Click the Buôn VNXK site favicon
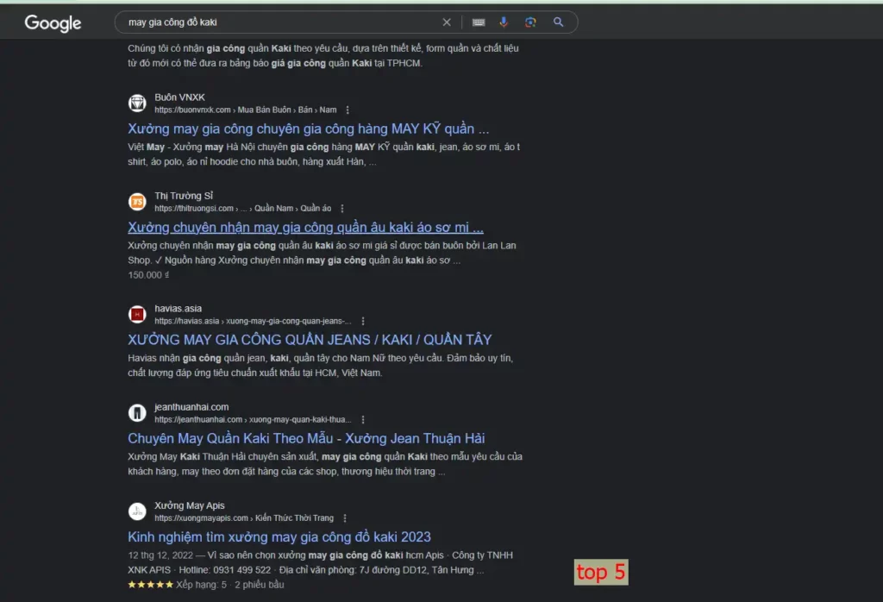The height and width of the screenshot is (602, 883). click(x=137, y=103)
